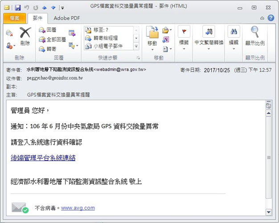
Task: Open Outlook Help question mark icon
Action: point(271,18)
